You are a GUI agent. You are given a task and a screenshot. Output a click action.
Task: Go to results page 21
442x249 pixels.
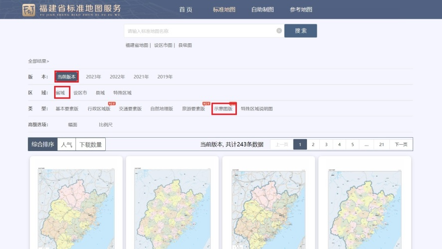(x=382, y=145)
